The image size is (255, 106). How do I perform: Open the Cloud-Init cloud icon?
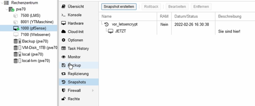(x=64, y=32)
